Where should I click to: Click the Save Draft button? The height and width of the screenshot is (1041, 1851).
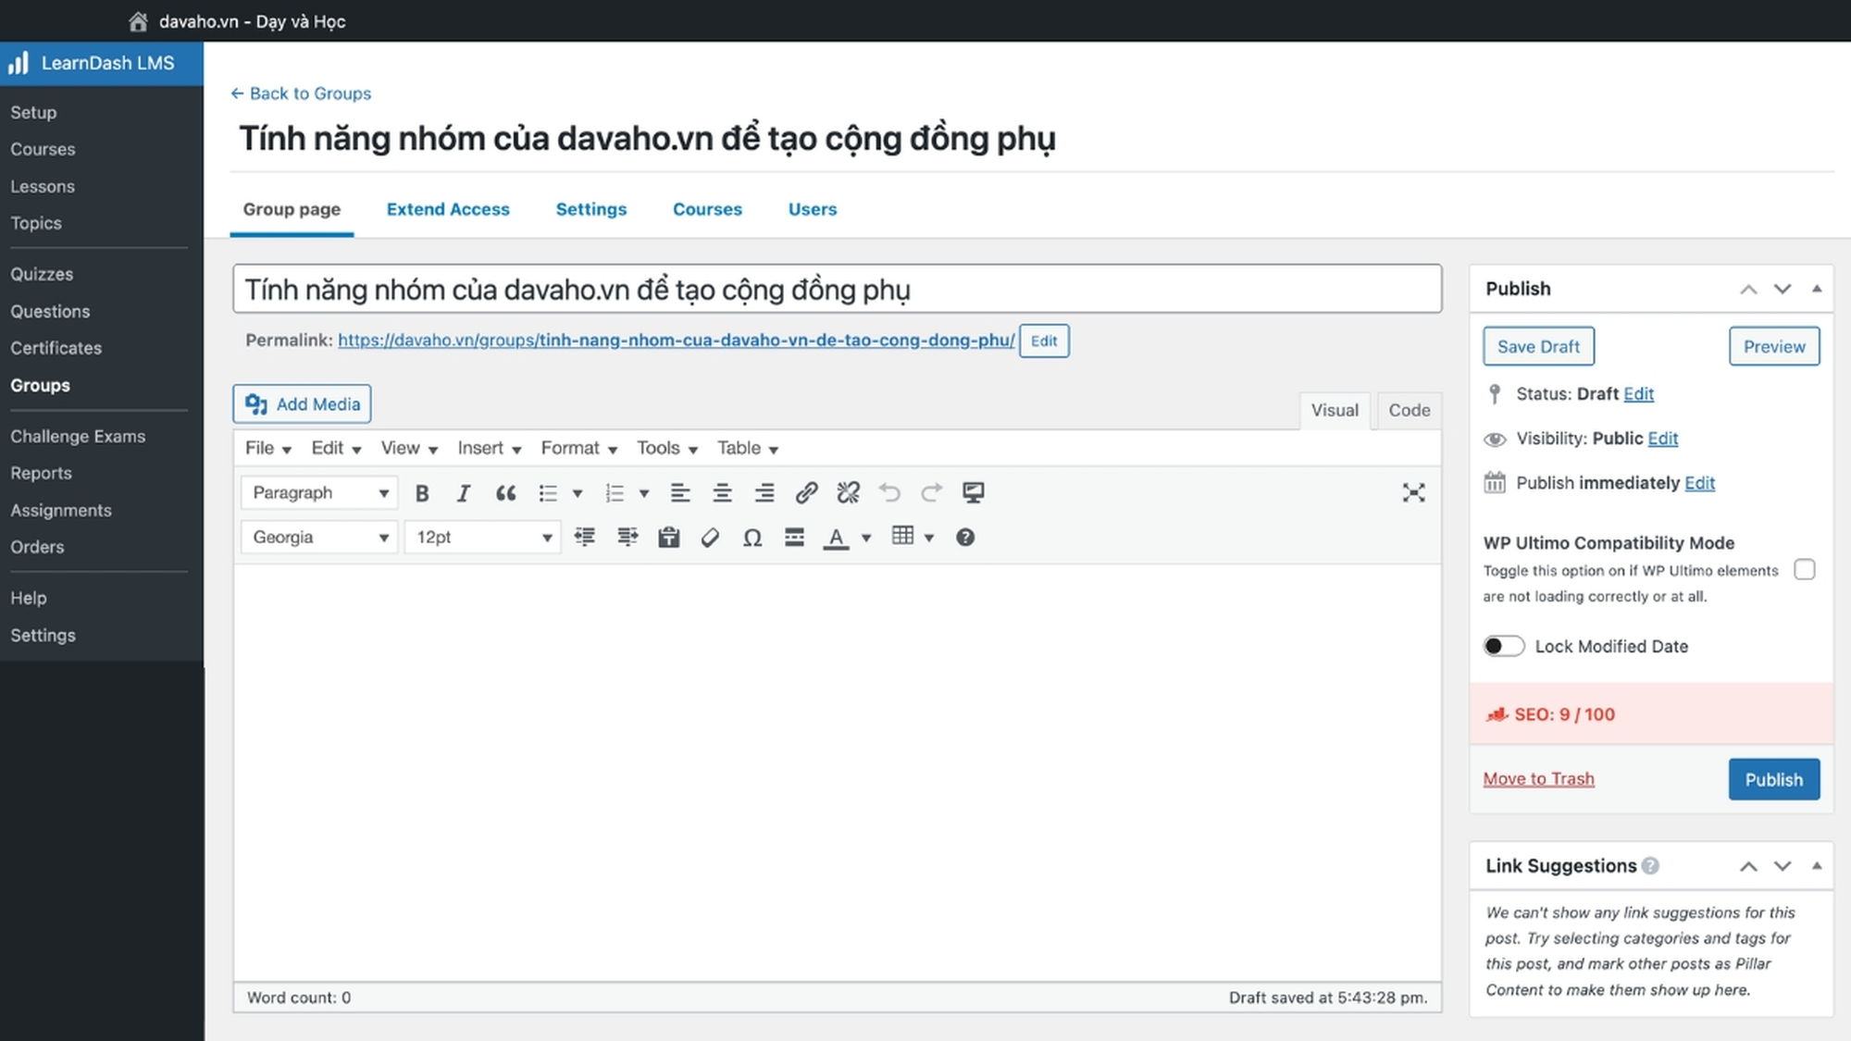[x=1538, y=346]
